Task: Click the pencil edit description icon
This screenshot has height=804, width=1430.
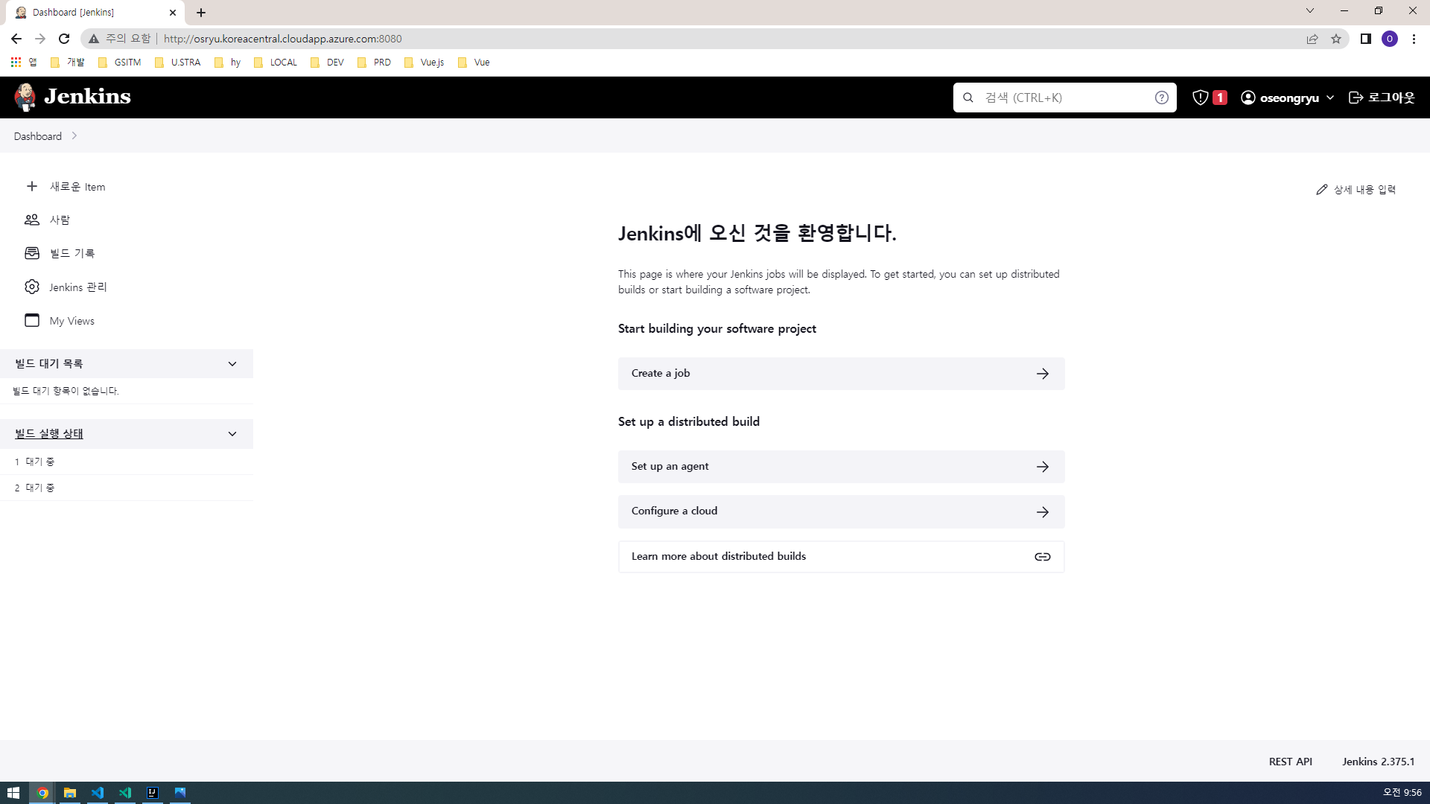Action: pyautogui.click(x=1322, y=190)
